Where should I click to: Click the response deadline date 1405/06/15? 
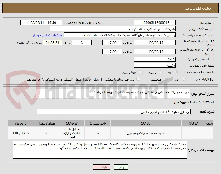(x=154, y=42)
